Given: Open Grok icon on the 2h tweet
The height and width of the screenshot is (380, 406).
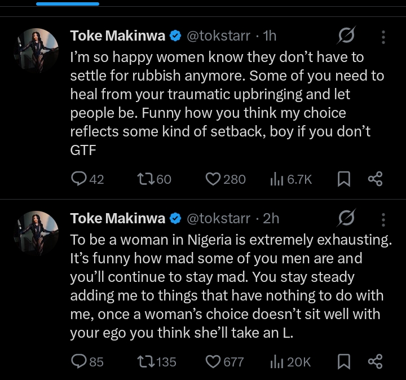Looking at the screenshot, I should point(345,218).
